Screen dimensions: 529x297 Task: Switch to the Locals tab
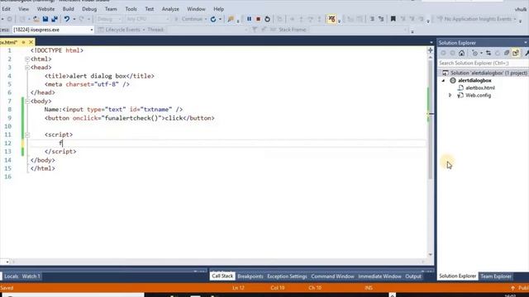pos(11,276)
